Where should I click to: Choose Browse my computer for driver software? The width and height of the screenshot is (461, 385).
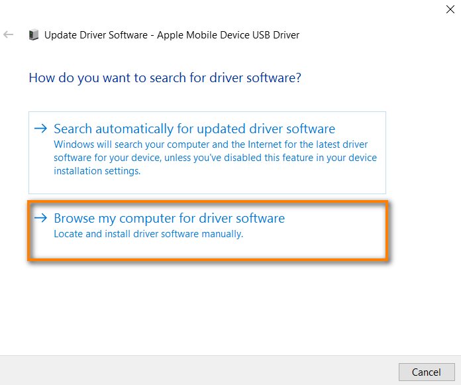click(x=207, y=231)
